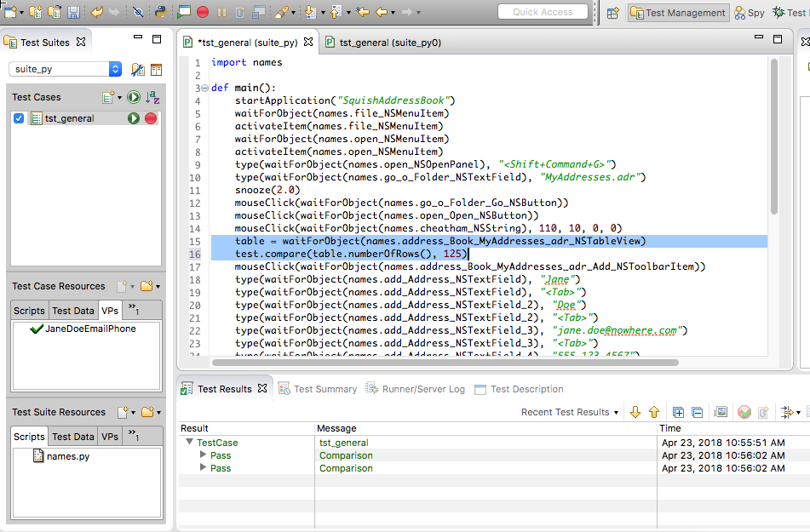Click the Python icon in the main toolbar
This screenshot has width=810, height=532.
159,12
